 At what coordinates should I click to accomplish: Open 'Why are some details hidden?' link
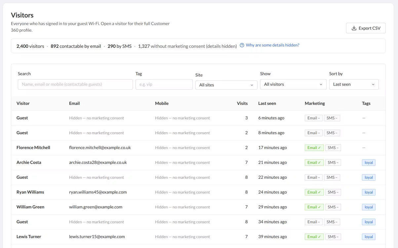272,45
